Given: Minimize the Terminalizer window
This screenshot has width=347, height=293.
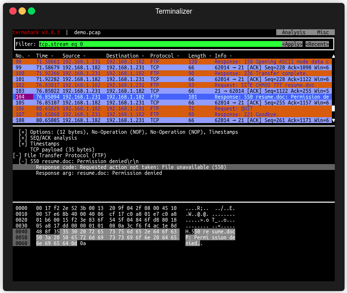Looking at the screenshot, I should click(x=22, y=11).
